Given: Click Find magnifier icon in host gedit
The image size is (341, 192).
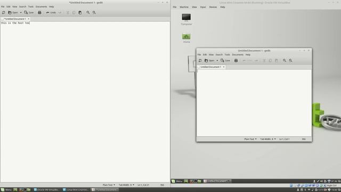Looking at the screenshot, I should [88, 12].
